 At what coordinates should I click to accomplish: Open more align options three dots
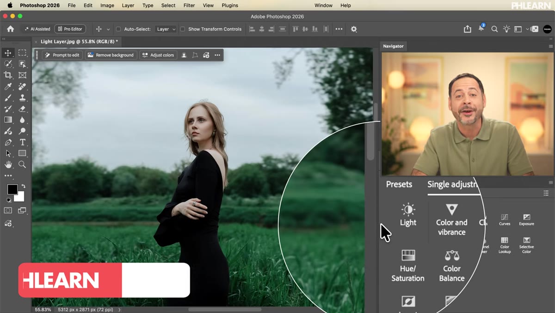click(x=339, y=29)
